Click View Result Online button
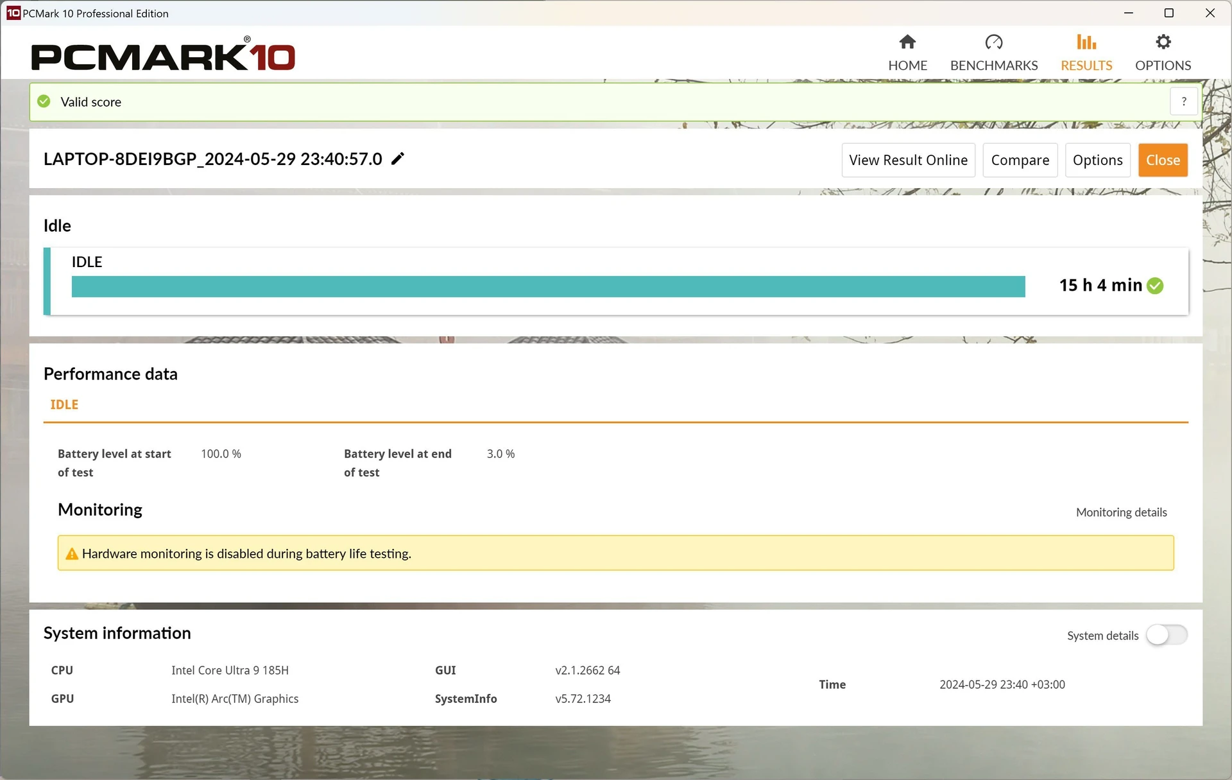1232x780 pixels. pos(908,160)
